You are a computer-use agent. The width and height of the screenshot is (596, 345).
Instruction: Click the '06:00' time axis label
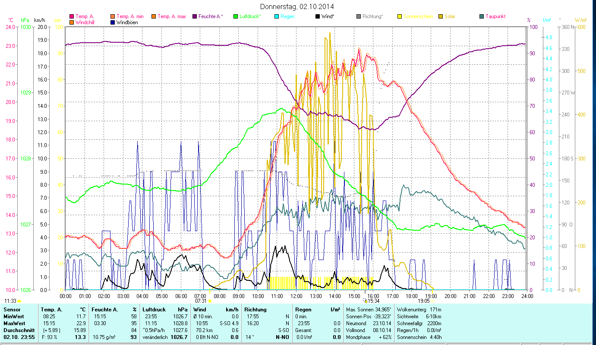181,296
